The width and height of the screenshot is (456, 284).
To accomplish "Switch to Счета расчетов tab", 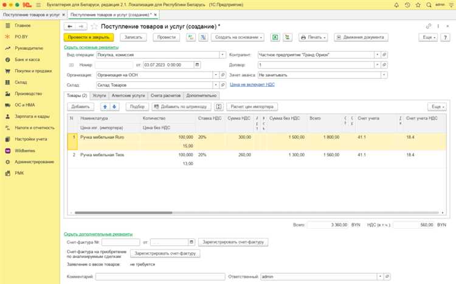I will [165, 95].
